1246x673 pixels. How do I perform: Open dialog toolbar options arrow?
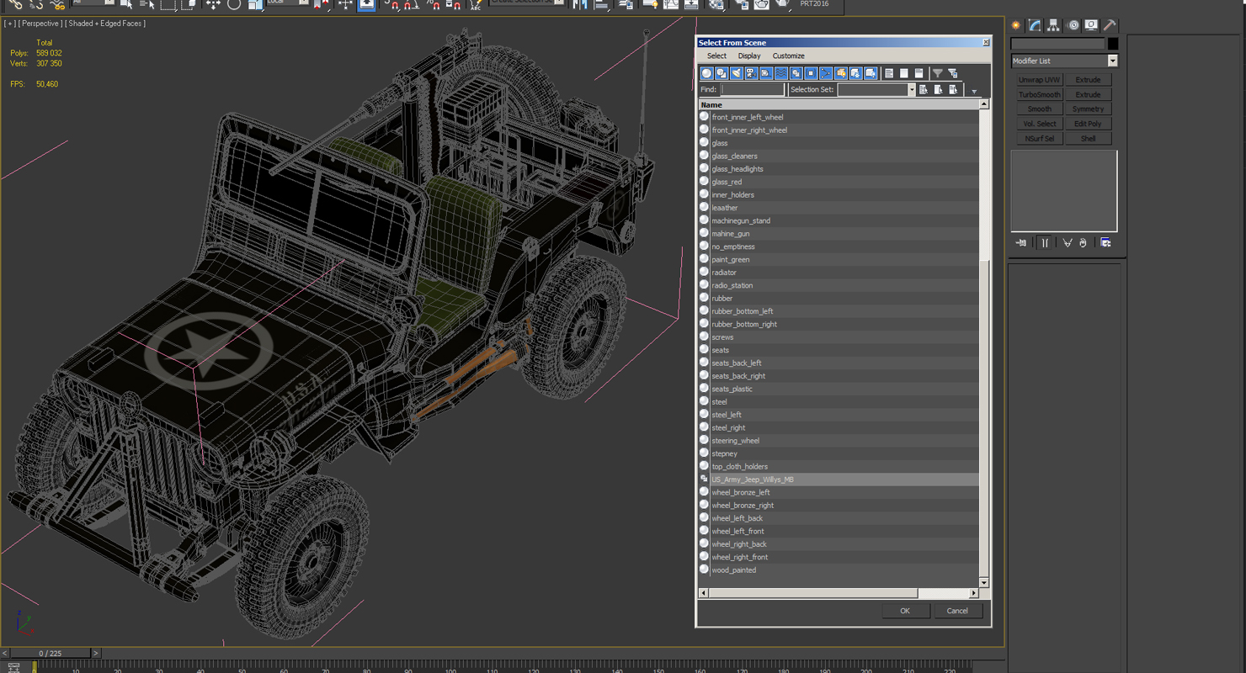coord(974,91)
